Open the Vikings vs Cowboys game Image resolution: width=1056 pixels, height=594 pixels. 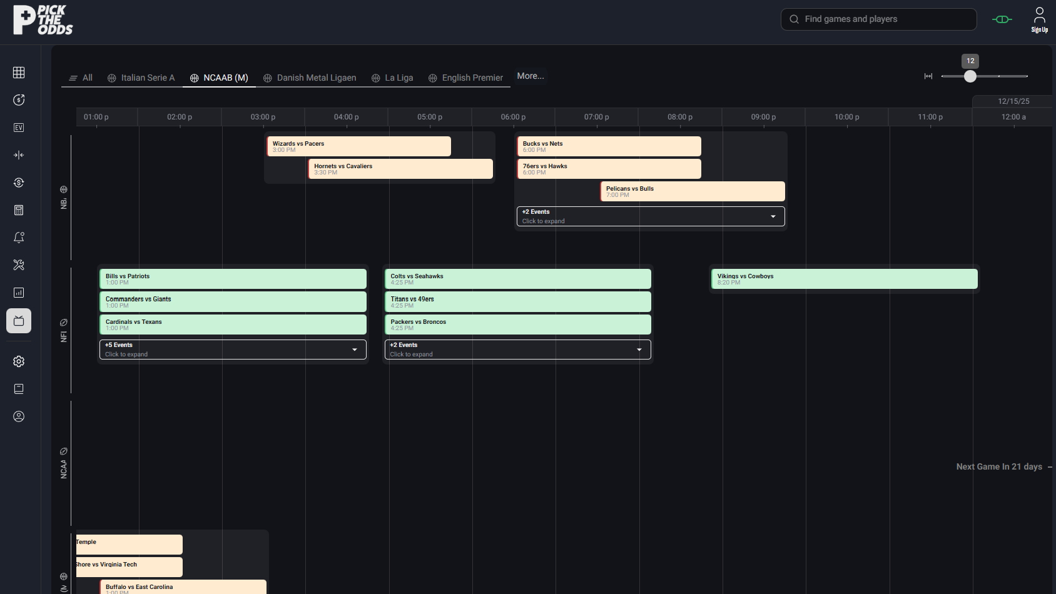(844, 279)
